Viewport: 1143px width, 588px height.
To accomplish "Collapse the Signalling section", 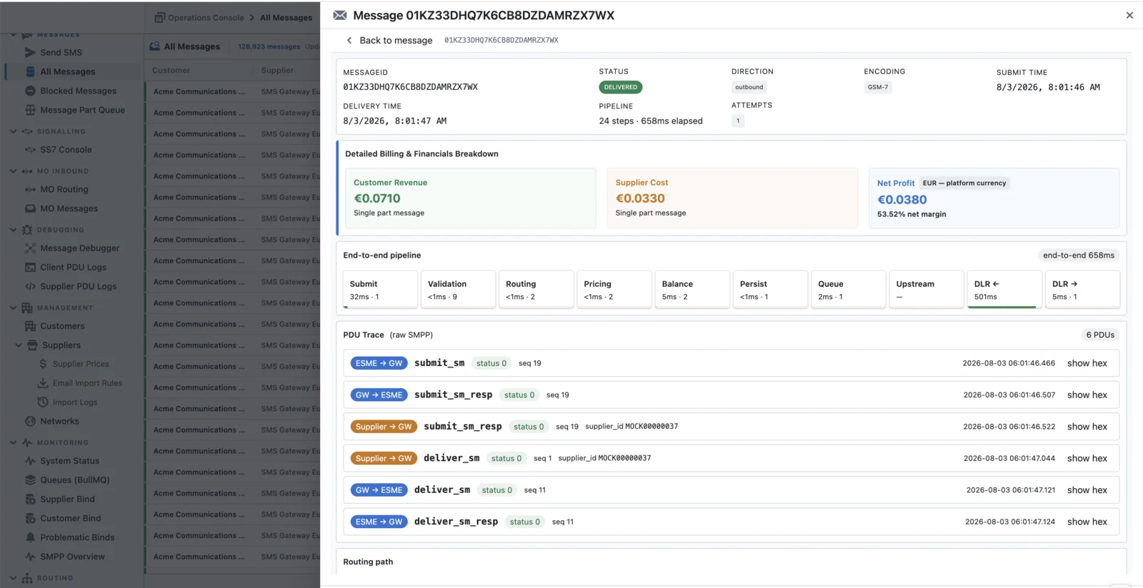I will pyautogui.click(x=13, y=131).
